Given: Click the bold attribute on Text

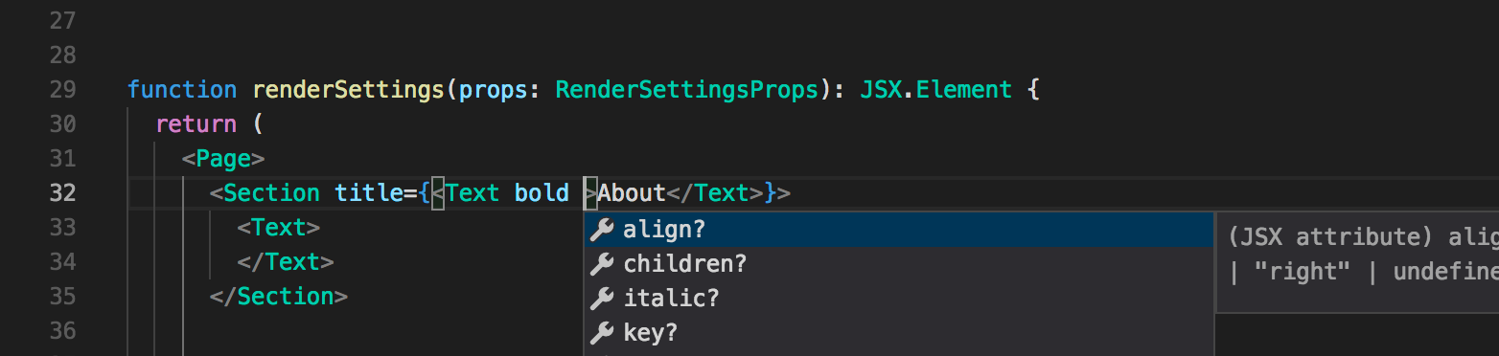Looking at the screenshot, I should 542,193.
